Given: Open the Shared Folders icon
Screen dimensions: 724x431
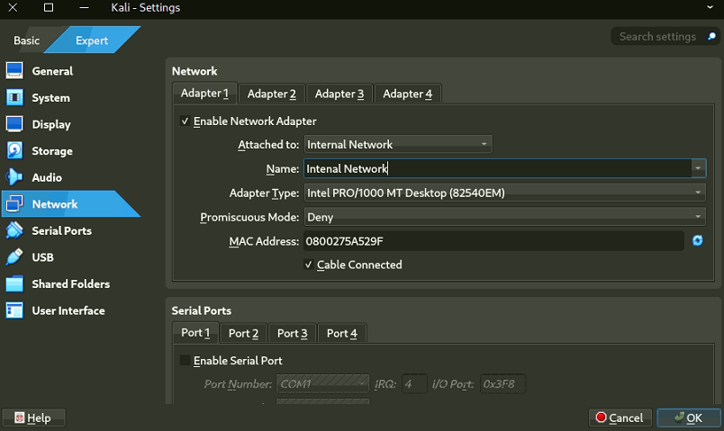Looking at the screenshot, I should tap(14, 284).
